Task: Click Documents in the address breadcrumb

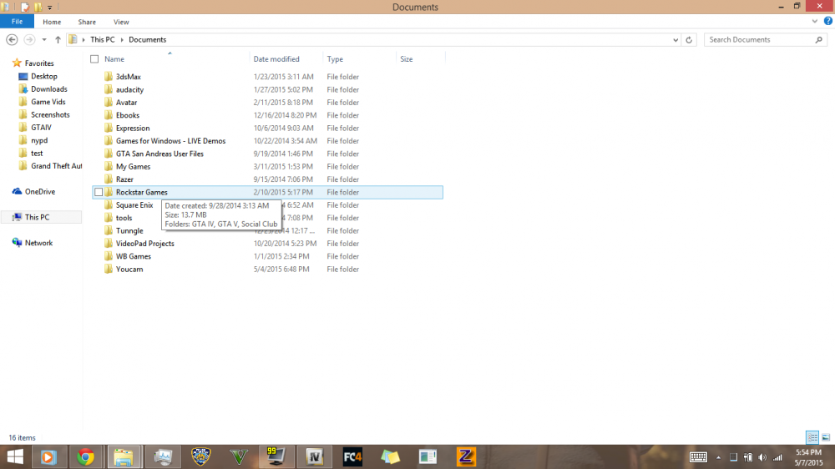Action: [x=148, y=39]
